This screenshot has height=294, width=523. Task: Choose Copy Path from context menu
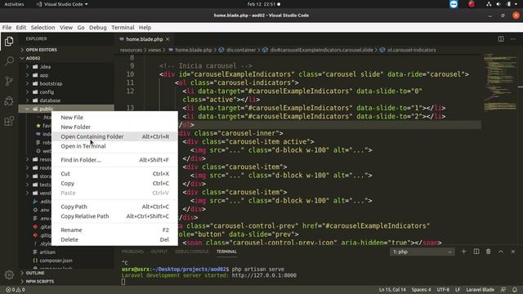pyautogui.click(x=114, y=207)
